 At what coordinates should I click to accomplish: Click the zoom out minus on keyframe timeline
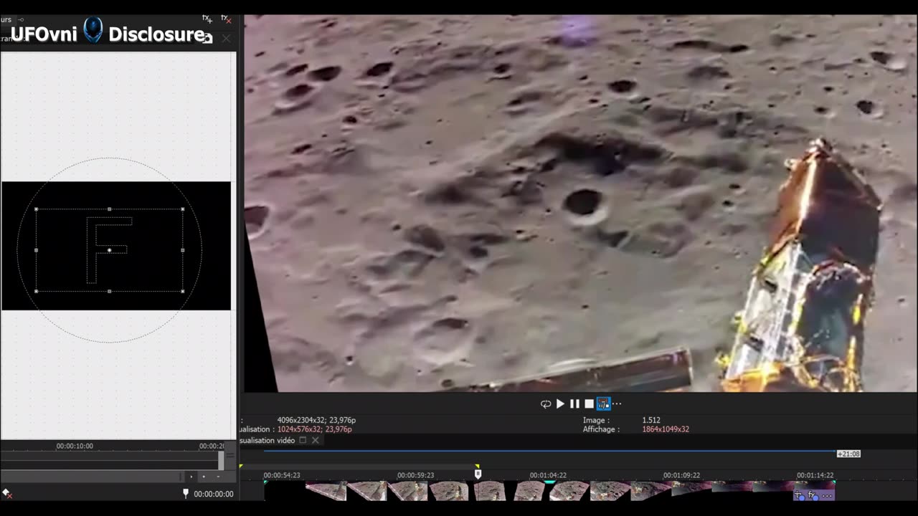click(x=218, y=477)
